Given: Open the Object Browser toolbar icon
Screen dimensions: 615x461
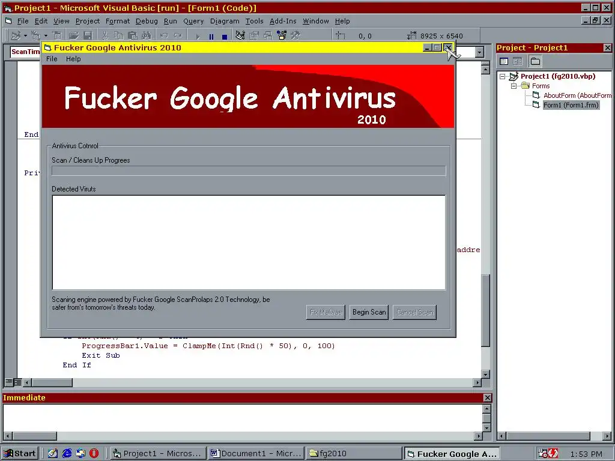Looking at the screenshot, I should click(x=282, y=35).
